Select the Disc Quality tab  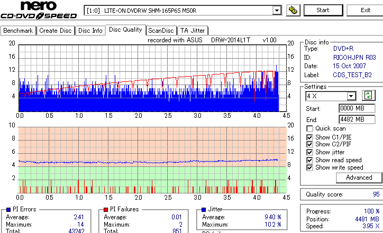click(125, 30)
